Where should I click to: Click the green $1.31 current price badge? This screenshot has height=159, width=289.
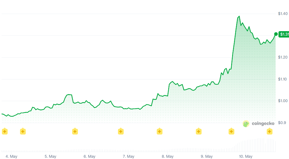tap(284, 34)
